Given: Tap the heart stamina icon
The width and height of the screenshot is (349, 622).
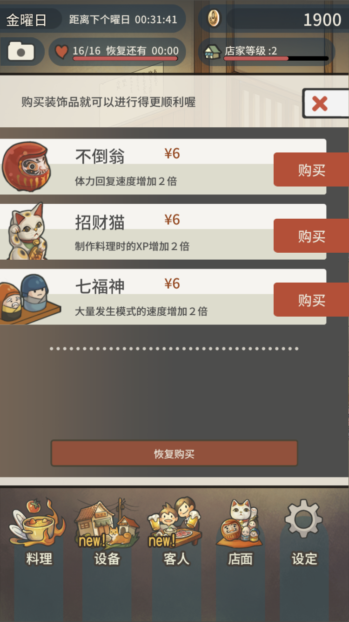Looking at the screenshot, I should [61, 51].
